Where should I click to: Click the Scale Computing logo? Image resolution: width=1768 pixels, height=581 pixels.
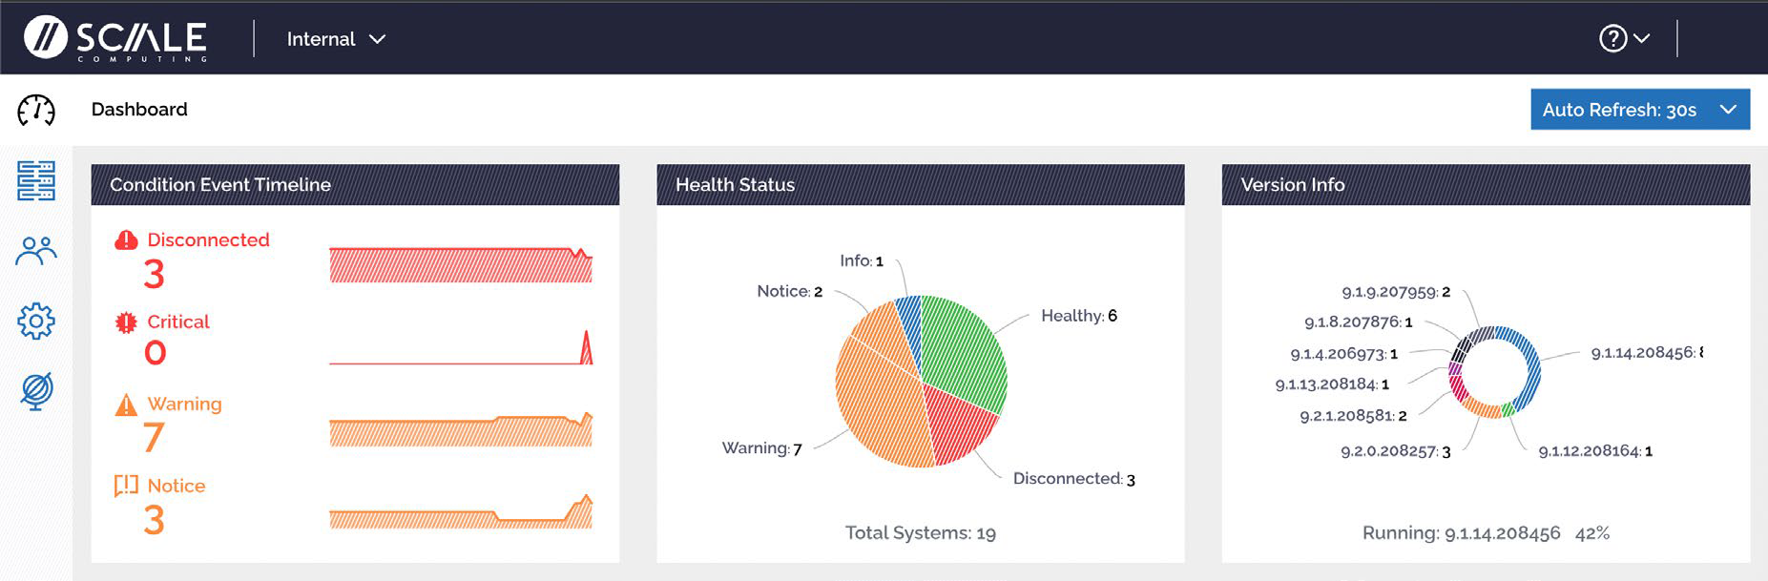click(114, 38)
